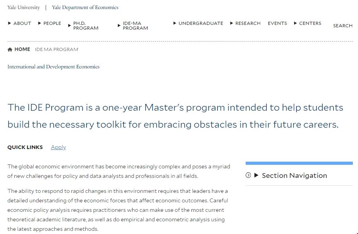Expand the Research menu arrow

232,23
